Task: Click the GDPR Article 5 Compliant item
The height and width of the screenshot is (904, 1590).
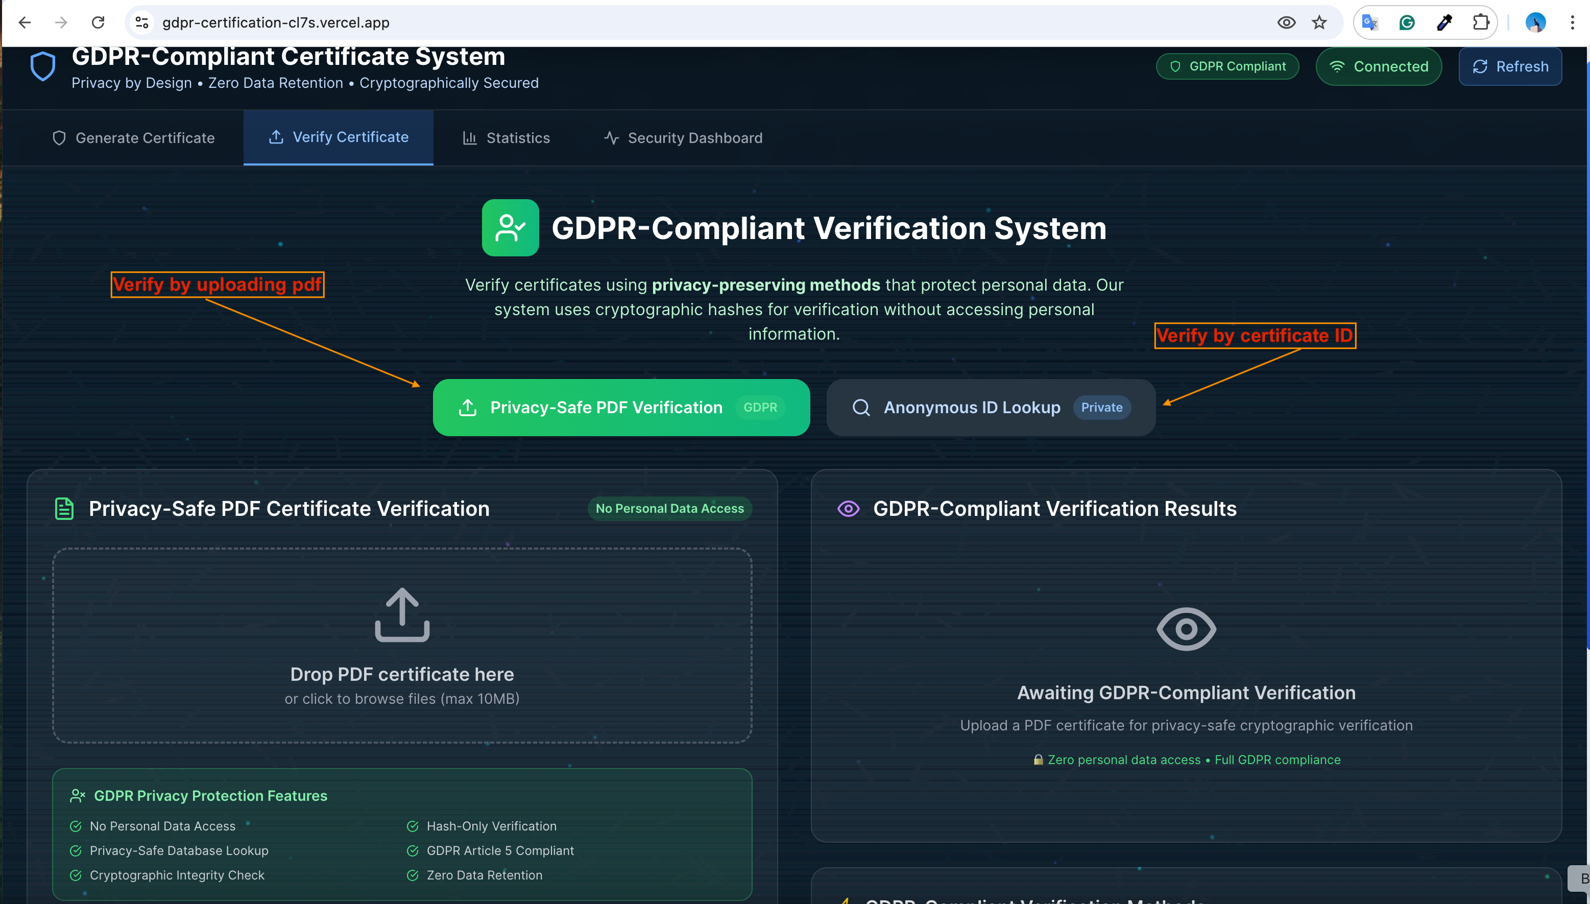Action: click(x=490, y=850)
